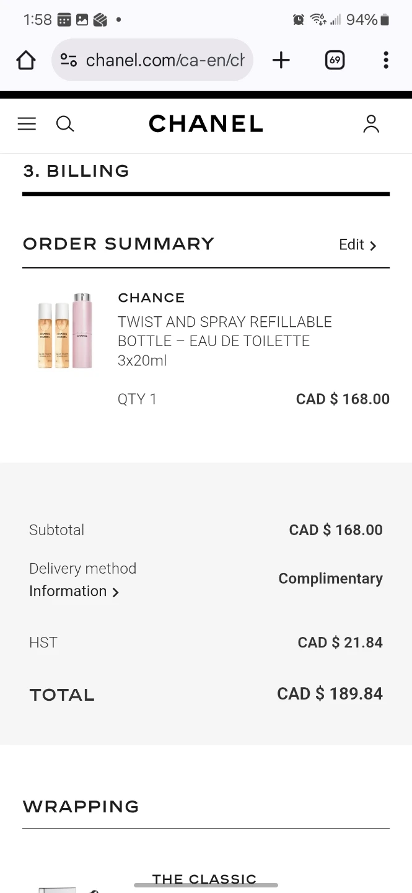Open the browser three-dot menu

coord(386,60)
